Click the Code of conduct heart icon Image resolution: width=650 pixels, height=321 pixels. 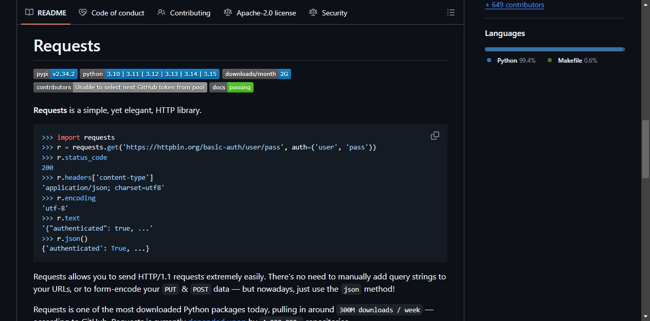83,13
